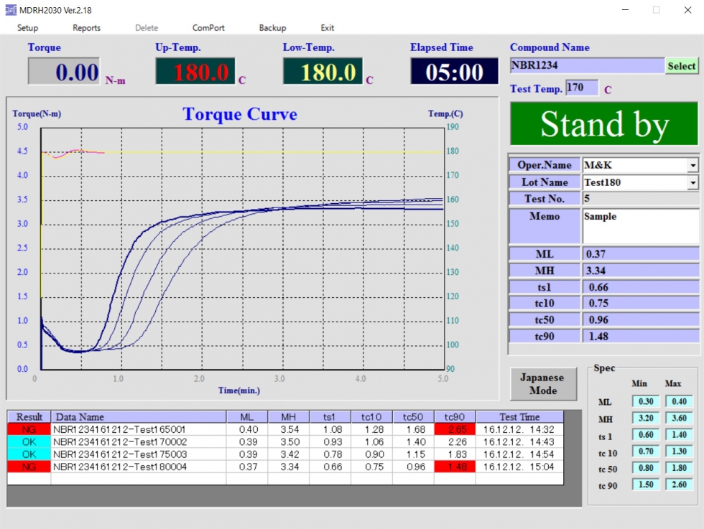
Task: Expand the Lot Name dropdown
Action: [x=693, y=183]
